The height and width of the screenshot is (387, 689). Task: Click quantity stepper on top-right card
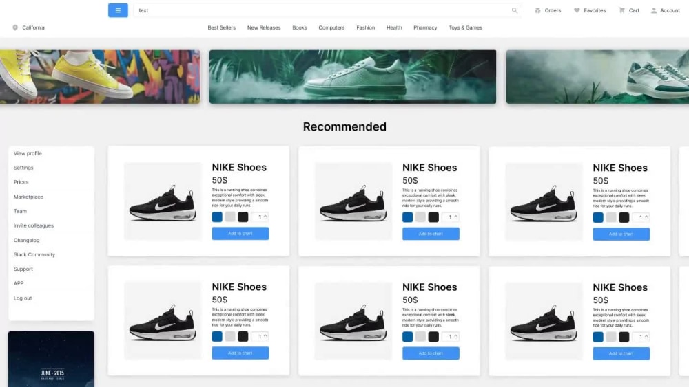click(x=641, y=217)
